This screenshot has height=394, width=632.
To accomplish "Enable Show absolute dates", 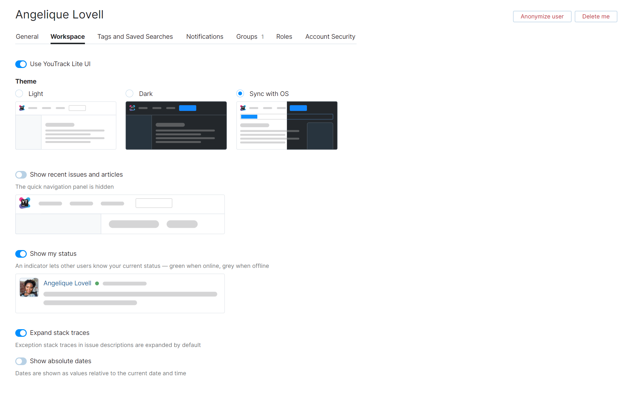I will [x=21, y=361].
